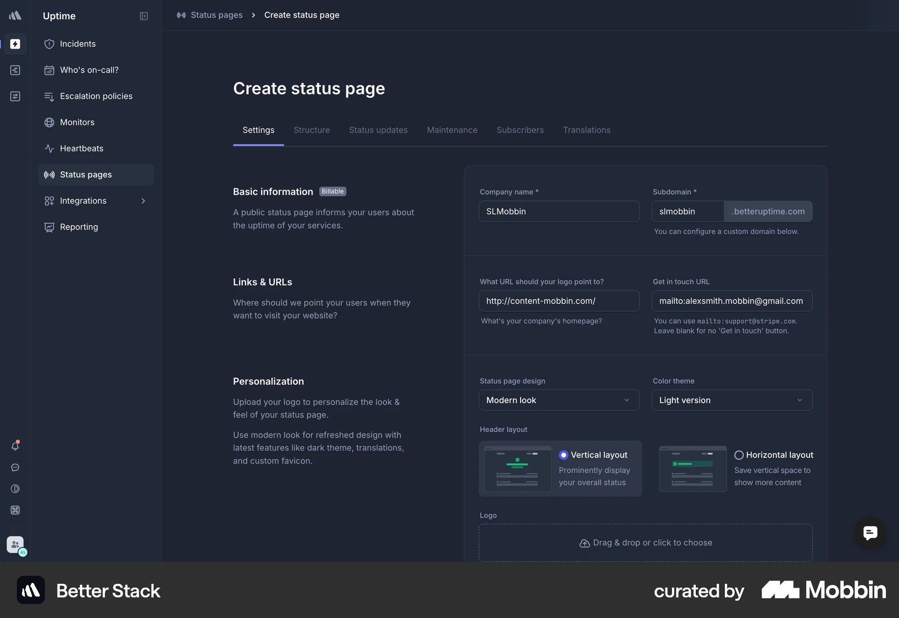Open Heartbeats via its pulse icon
The height and width of the screenshot is (618, 899).
pyautogui.click(x=49, y=148)
